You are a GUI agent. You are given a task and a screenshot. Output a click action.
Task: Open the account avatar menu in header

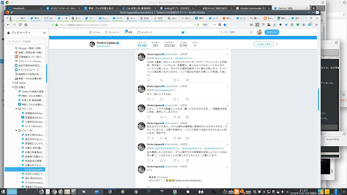[259, 32]
